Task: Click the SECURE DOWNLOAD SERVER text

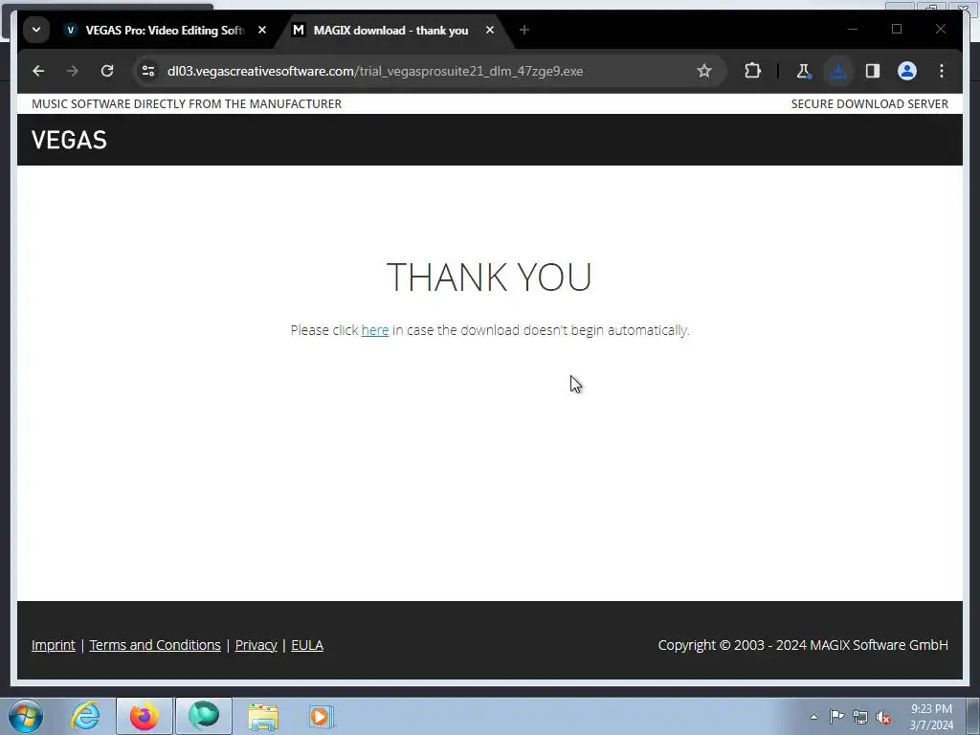Action: 869,103
